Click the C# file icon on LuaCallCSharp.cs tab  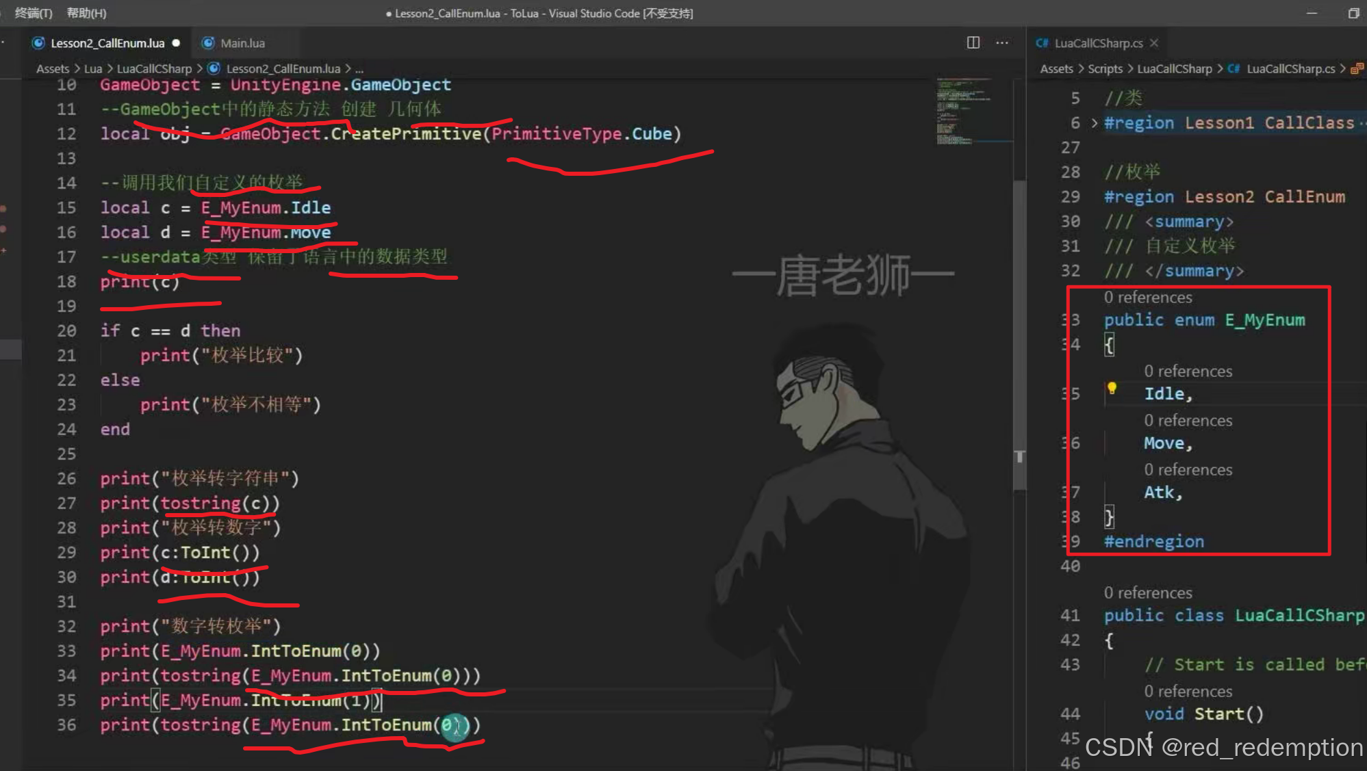(x=1042, y=42)
